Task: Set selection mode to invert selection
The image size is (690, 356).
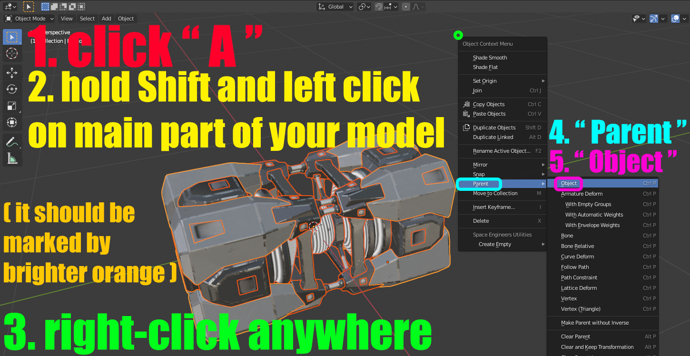Action: [72, 7]
